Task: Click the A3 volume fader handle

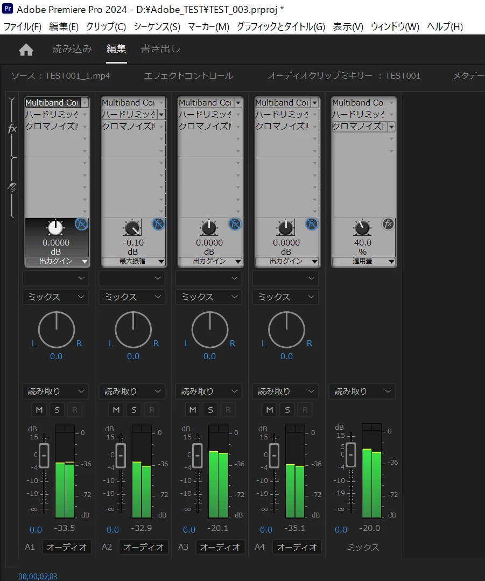Action: click(x=198, y=455)
